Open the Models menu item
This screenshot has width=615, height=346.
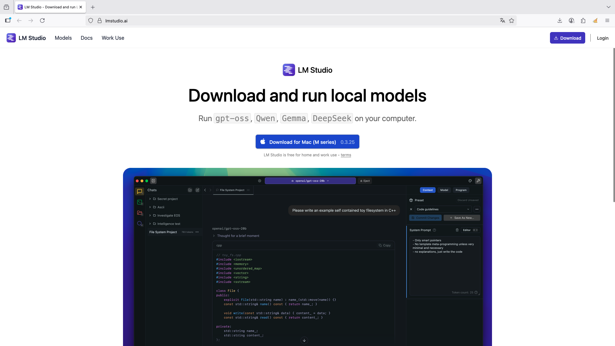point(63,38)
